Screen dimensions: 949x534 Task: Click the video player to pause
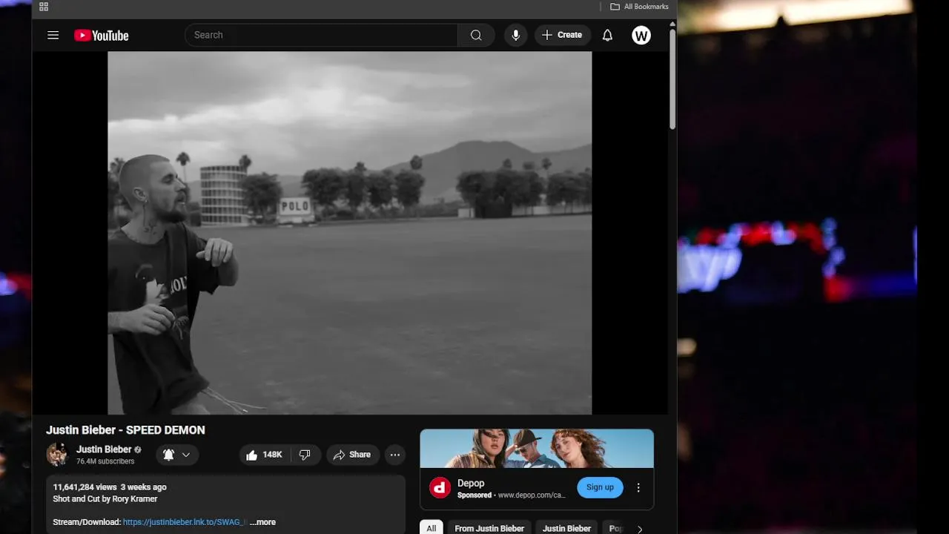(350, 233)
